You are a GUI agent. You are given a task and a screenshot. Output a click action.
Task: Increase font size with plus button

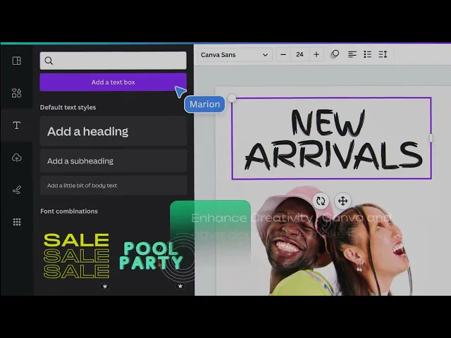(316, 55)
